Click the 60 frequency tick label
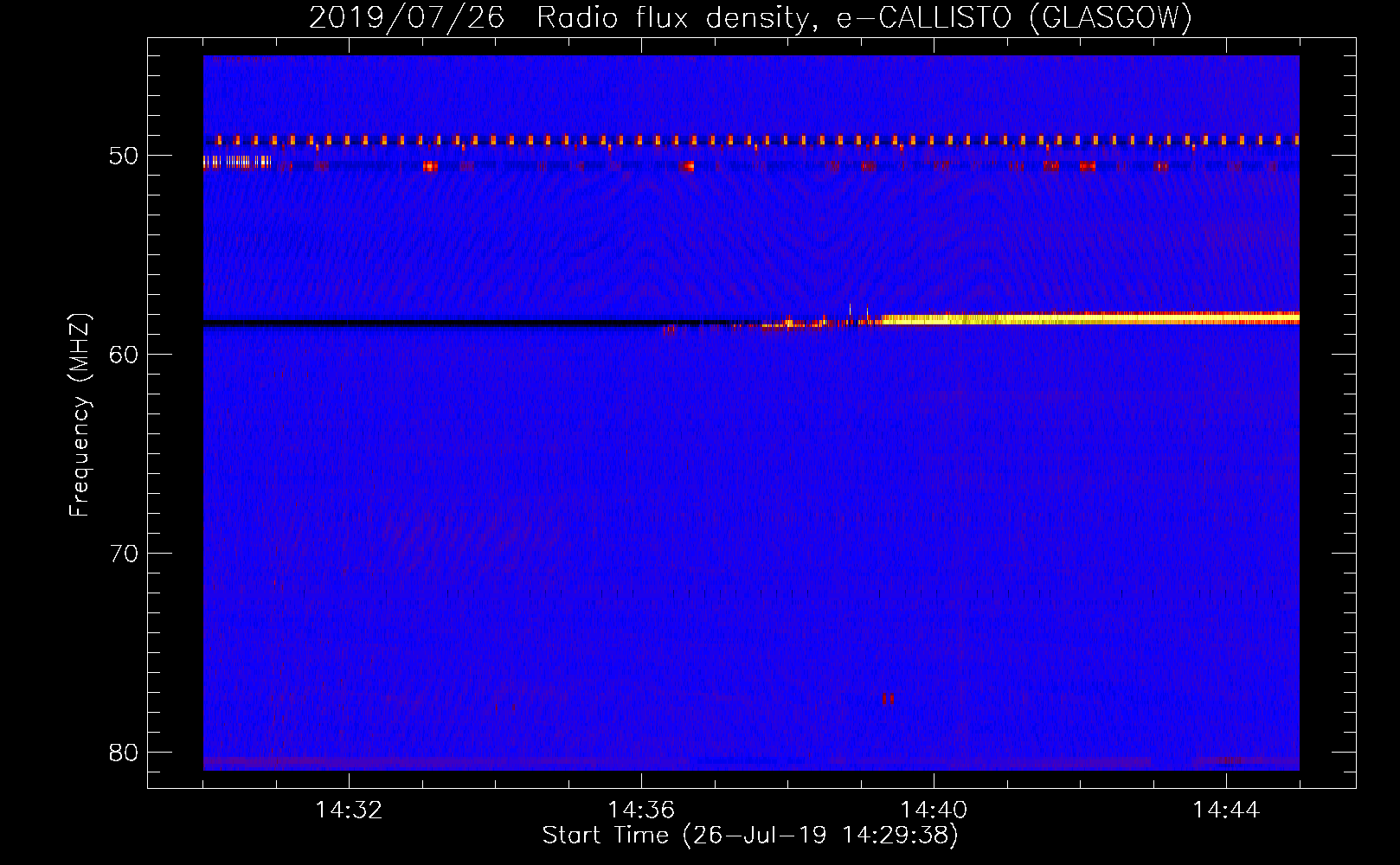Screen dimensions: 1400x865 123,354
